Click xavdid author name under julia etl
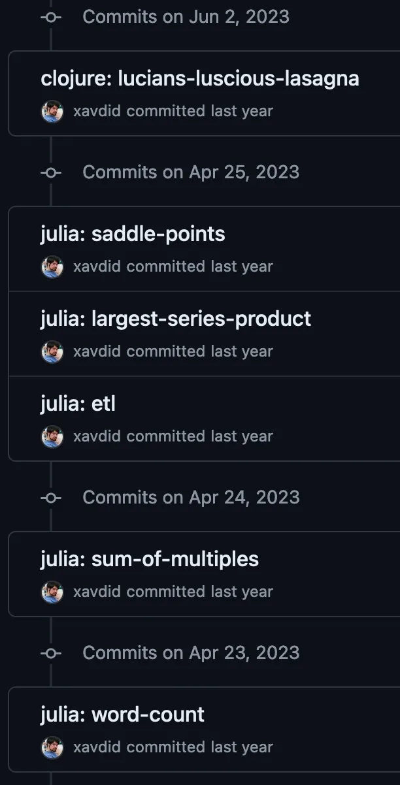This screenshot has height=785, width=400. 97,436
